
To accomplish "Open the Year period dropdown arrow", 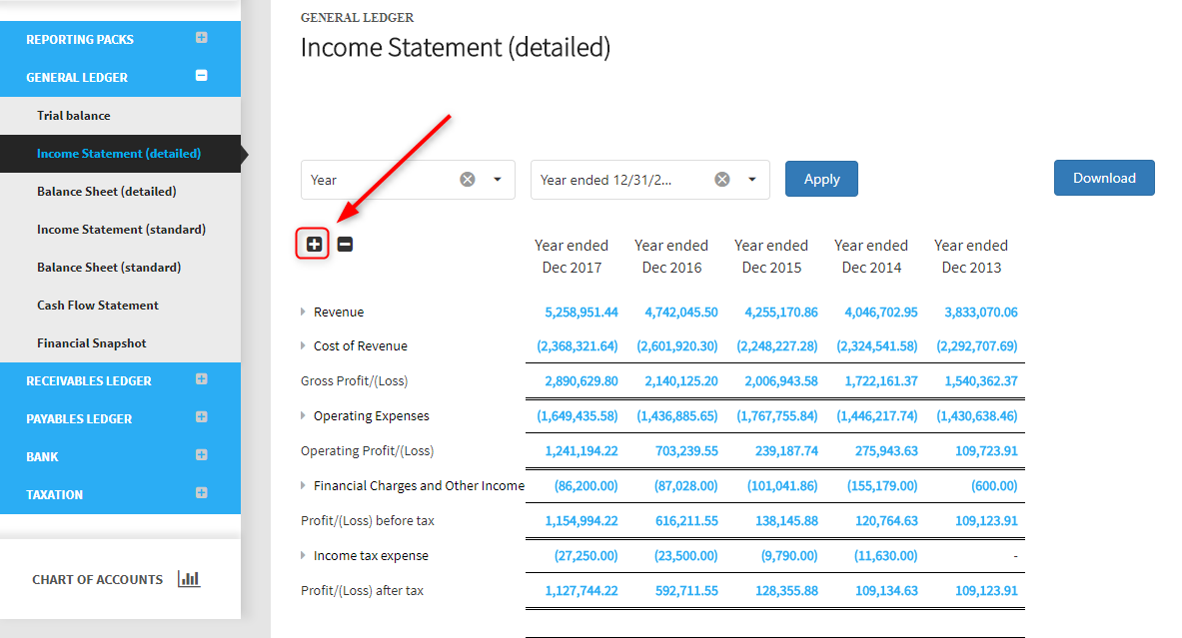I will [x=498, y=180].
